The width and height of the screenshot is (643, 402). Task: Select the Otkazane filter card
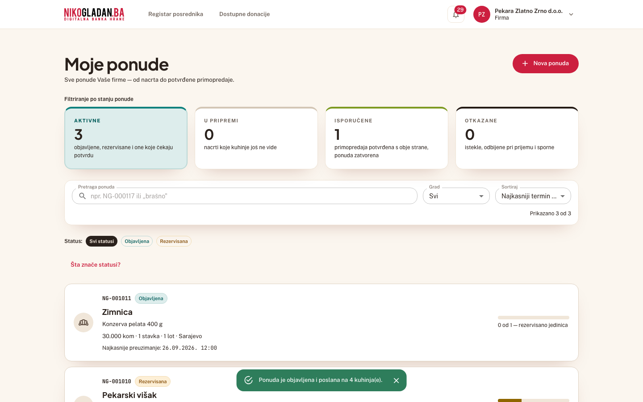pos(517,138)
